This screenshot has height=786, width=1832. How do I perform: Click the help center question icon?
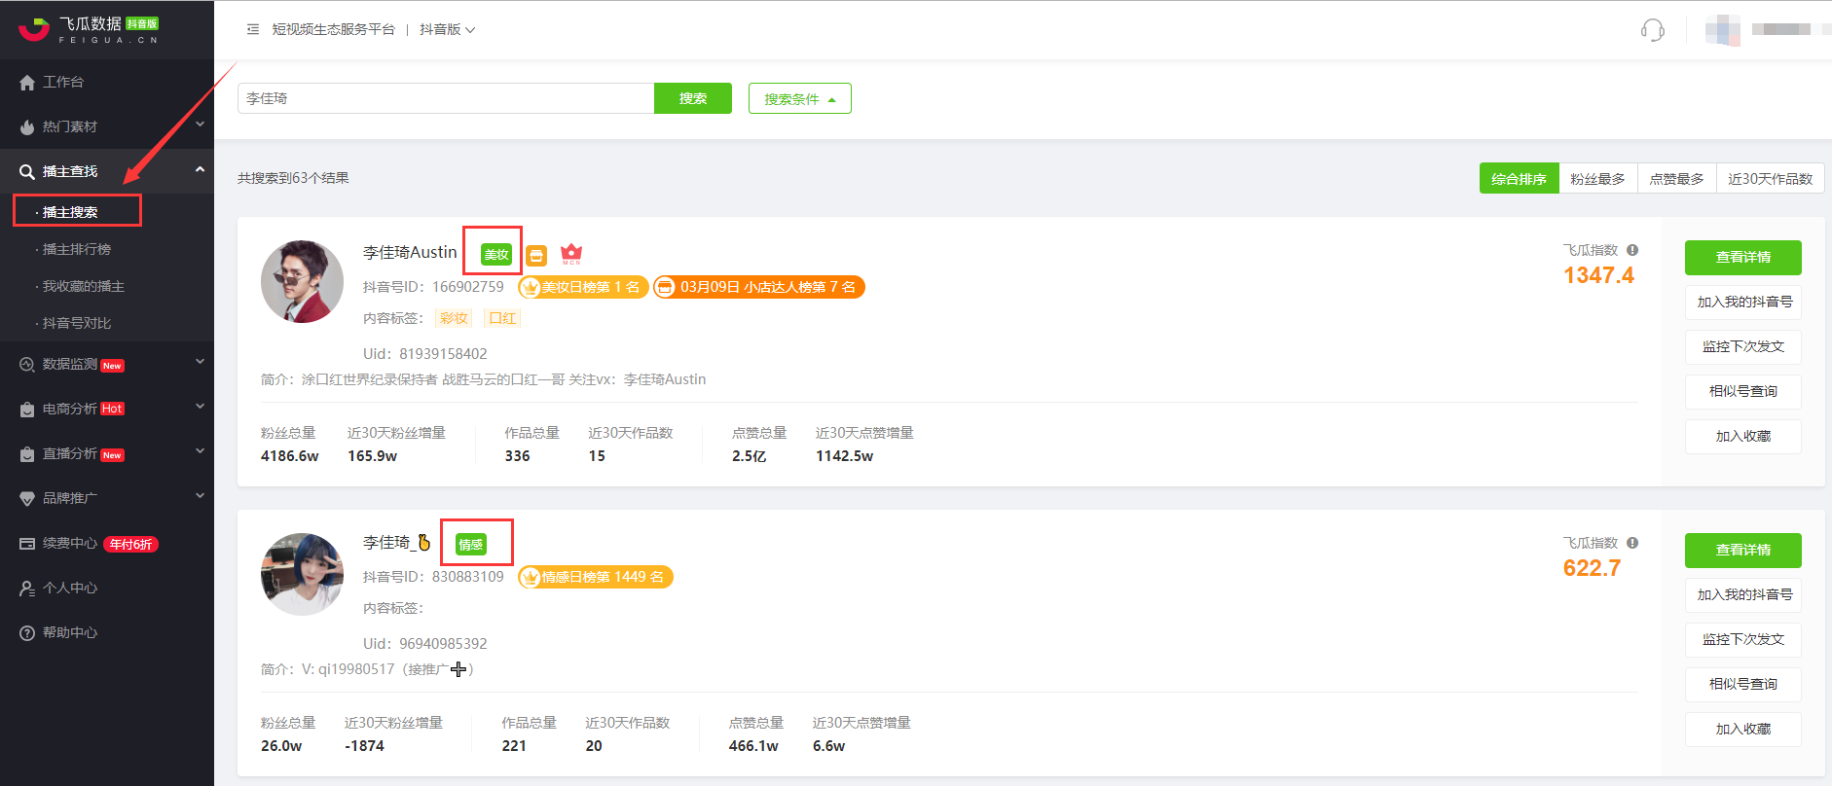[x=27, y=633]
